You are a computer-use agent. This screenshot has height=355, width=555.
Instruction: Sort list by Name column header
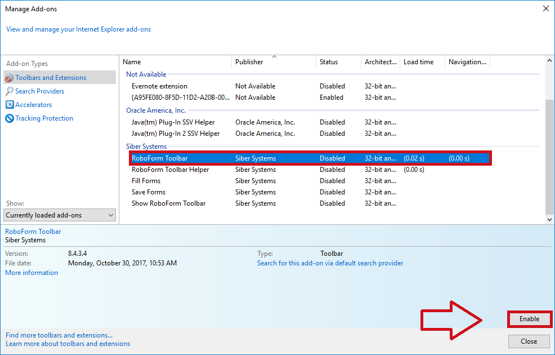coord(175,61)
